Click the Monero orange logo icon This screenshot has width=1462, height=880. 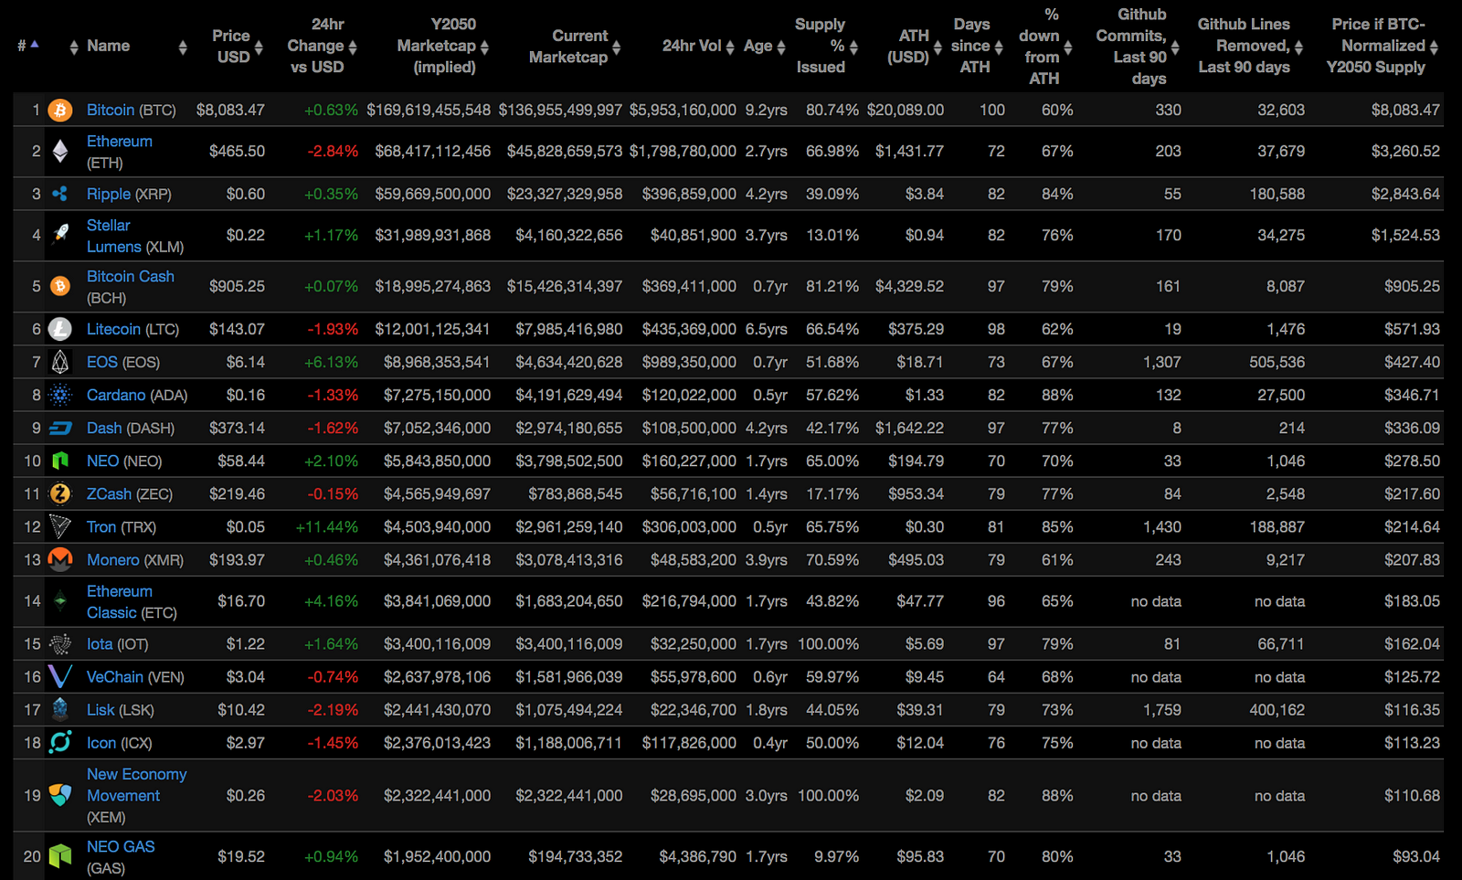(60, 559)
